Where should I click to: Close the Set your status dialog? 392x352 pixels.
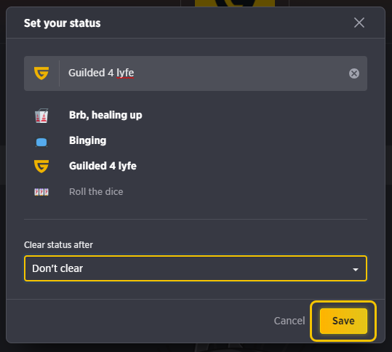tap(359, 23)
